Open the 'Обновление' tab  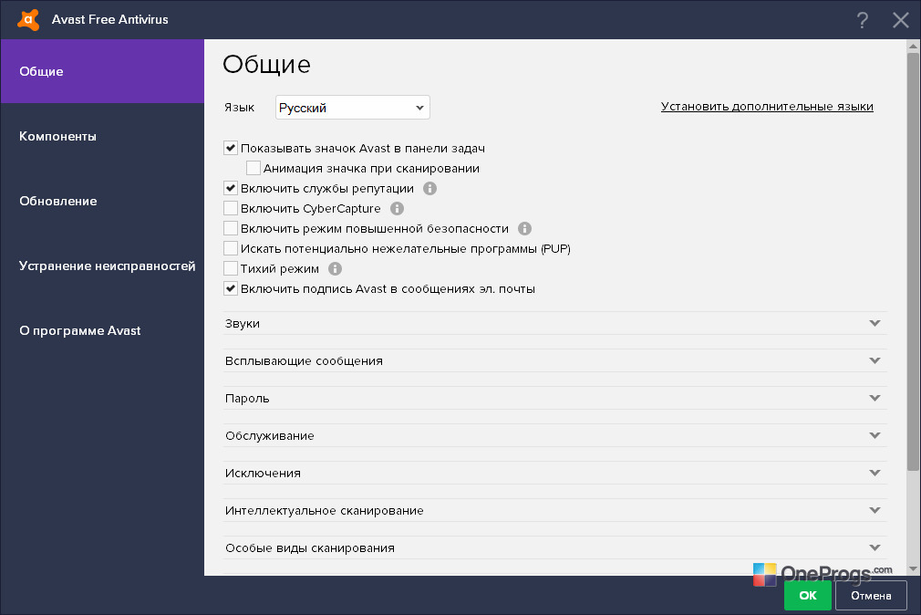click(102, 201)
